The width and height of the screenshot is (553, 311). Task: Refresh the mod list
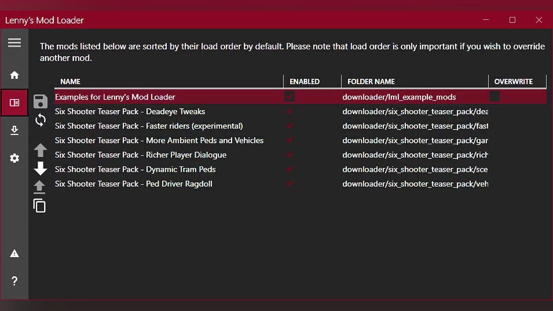coord(41,120)
